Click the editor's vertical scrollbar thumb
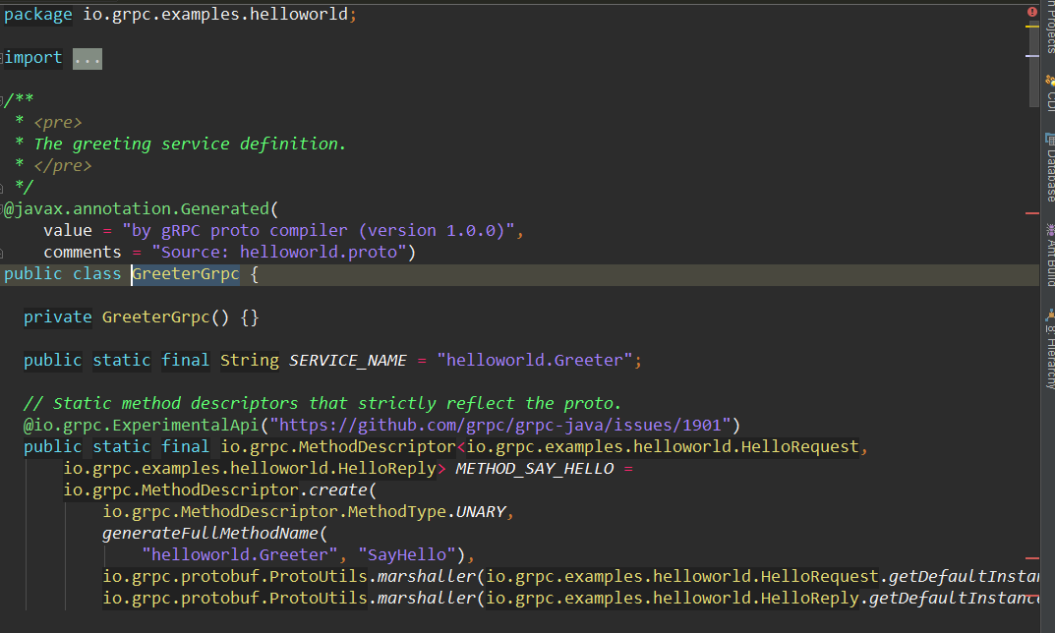1055x633 pixels. click(x=1033, y=64)
